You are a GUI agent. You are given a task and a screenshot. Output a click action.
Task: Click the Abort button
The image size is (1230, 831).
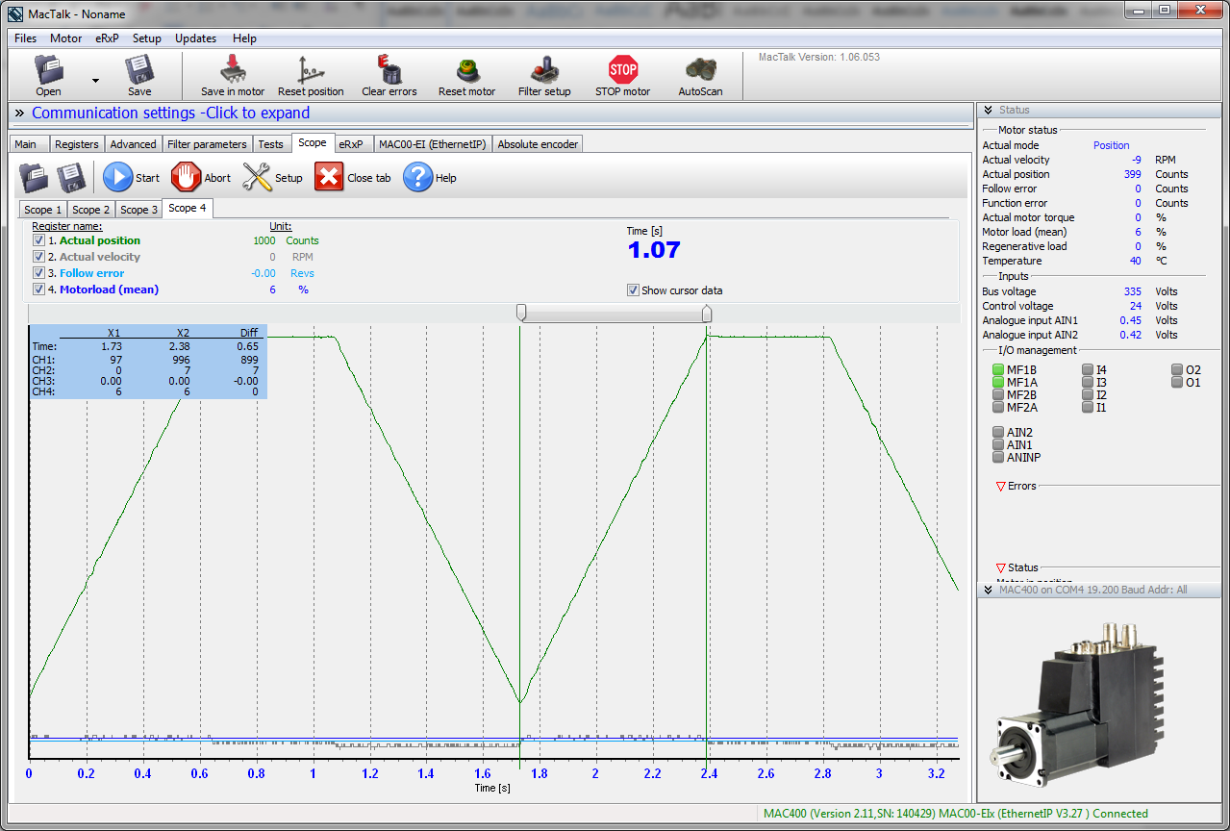pos(187,178)
